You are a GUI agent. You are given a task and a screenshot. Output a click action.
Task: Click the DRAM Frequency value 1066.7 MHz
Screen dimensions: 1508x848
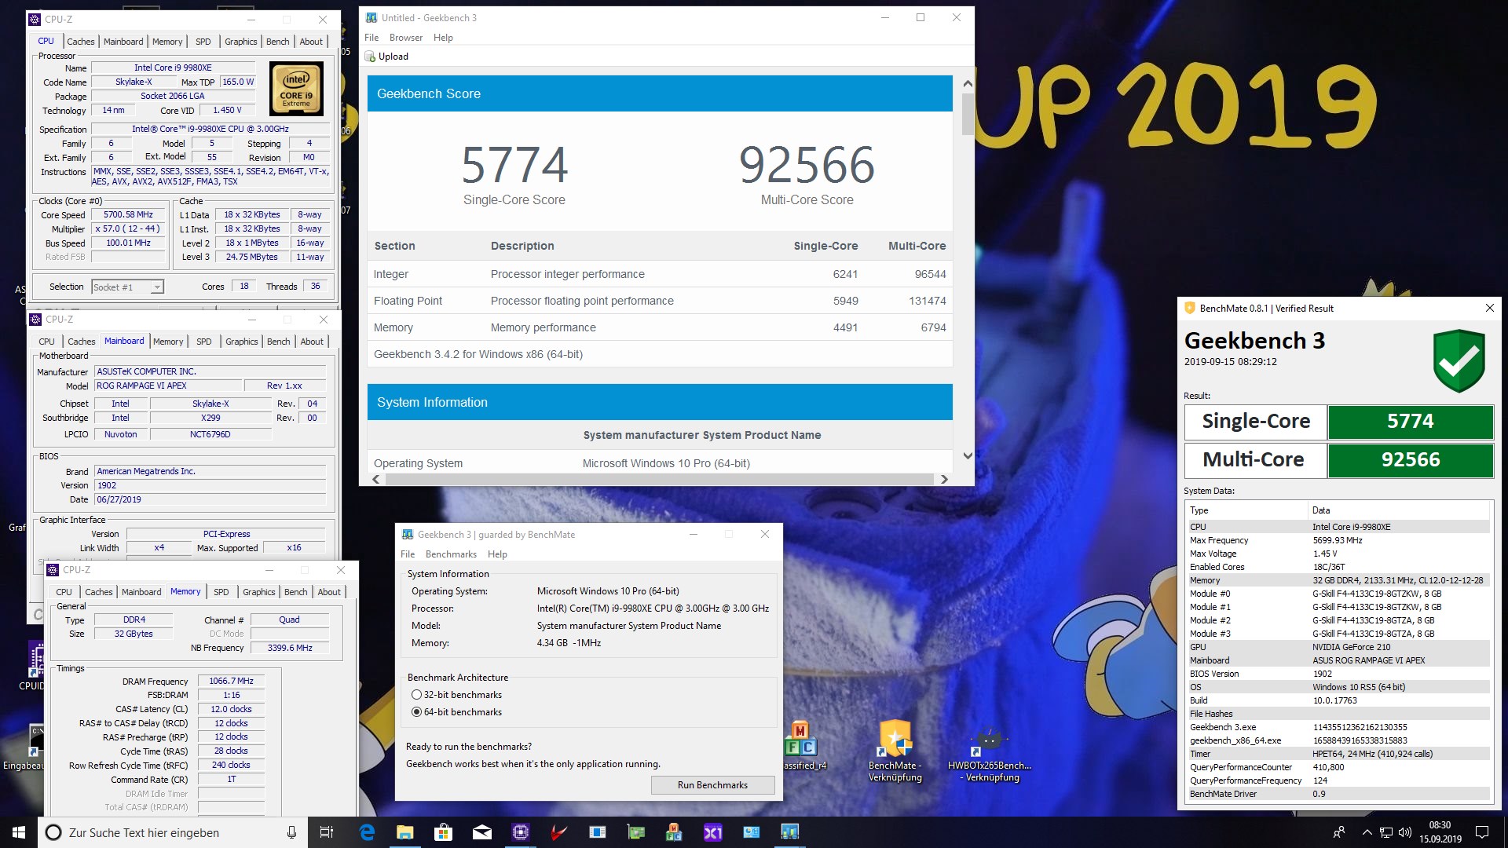point(231,681)
